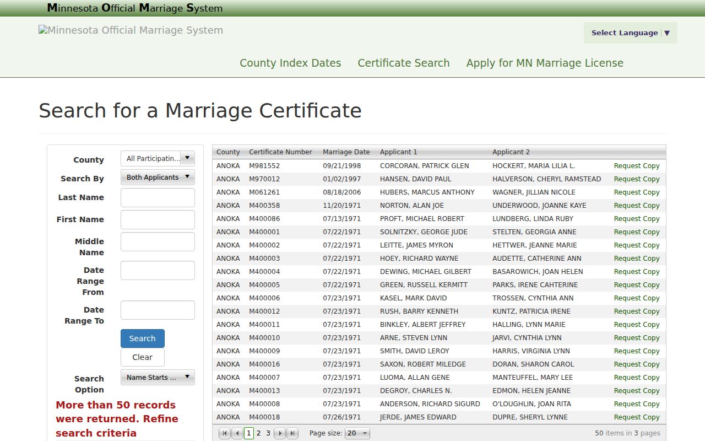Select certificate number M981552
Screen dimensions: 705x441
click(x=264, y=166)
